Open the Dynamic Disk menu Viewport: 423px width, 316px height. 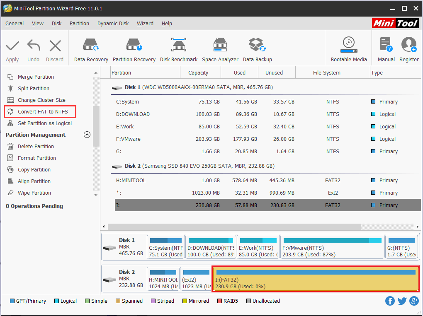pos(113,24)
